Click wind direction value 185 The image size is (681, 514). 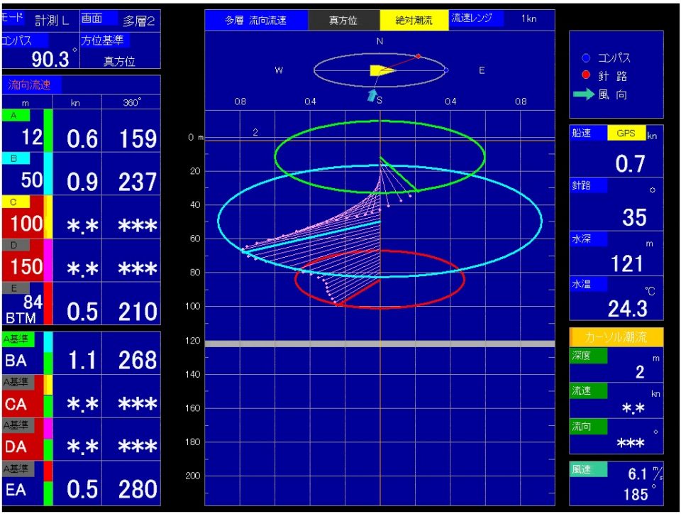(636, 494)
